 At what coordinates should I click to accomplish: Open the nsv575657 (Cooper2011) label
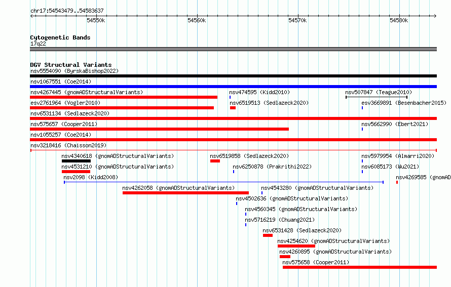[x=64, y=124]
